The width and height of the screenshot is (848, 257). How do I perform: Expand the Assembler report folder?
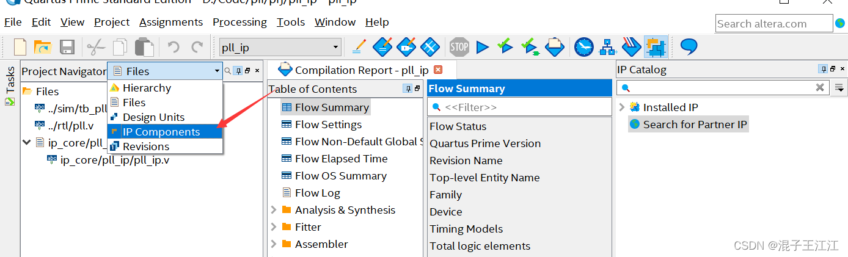click(x=274, y=244)
